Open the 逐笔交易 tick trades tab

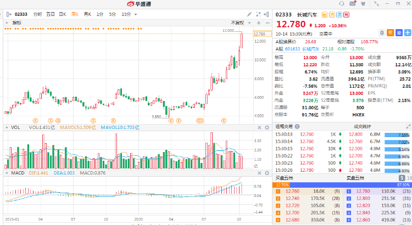[284, 127]
